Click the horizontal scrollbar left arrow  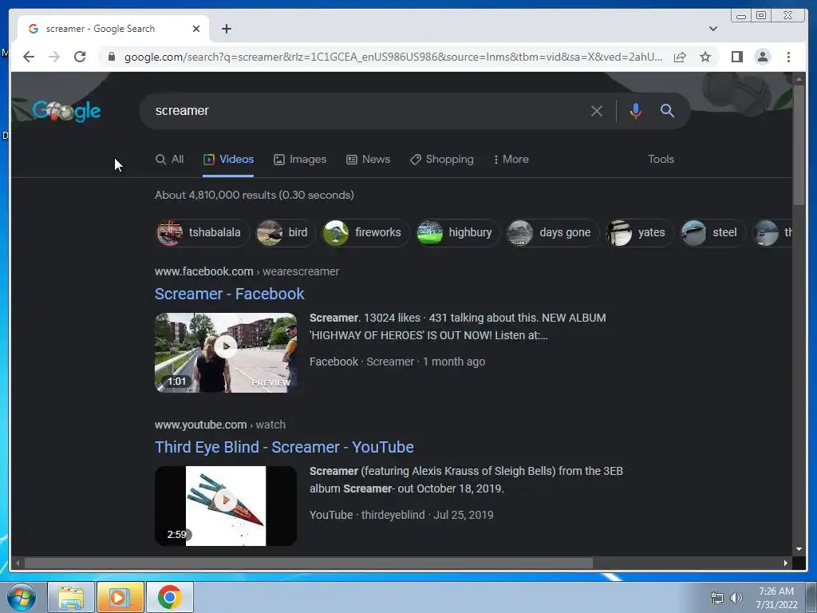[18, 563]
